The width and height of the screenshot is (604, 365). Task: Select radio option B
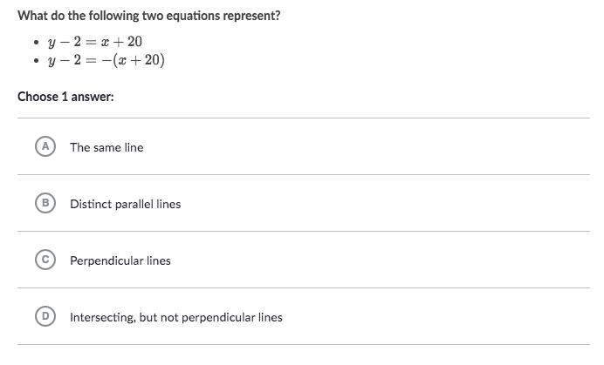click(45, 203)
